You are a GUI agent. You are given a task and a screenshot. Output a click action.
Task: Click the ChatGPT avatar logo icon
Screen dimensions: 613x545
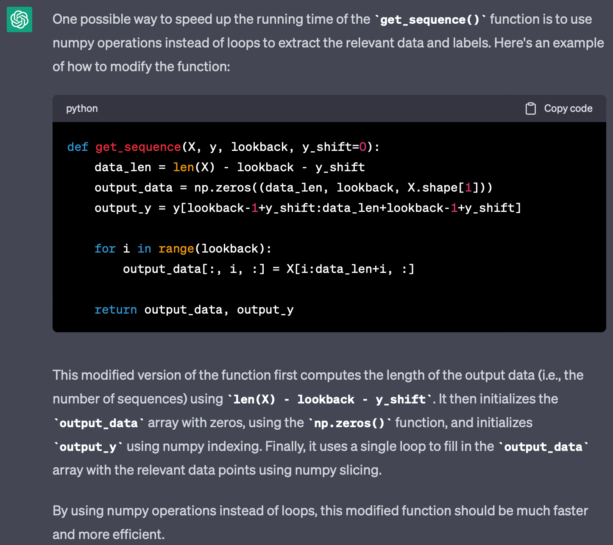20,19
